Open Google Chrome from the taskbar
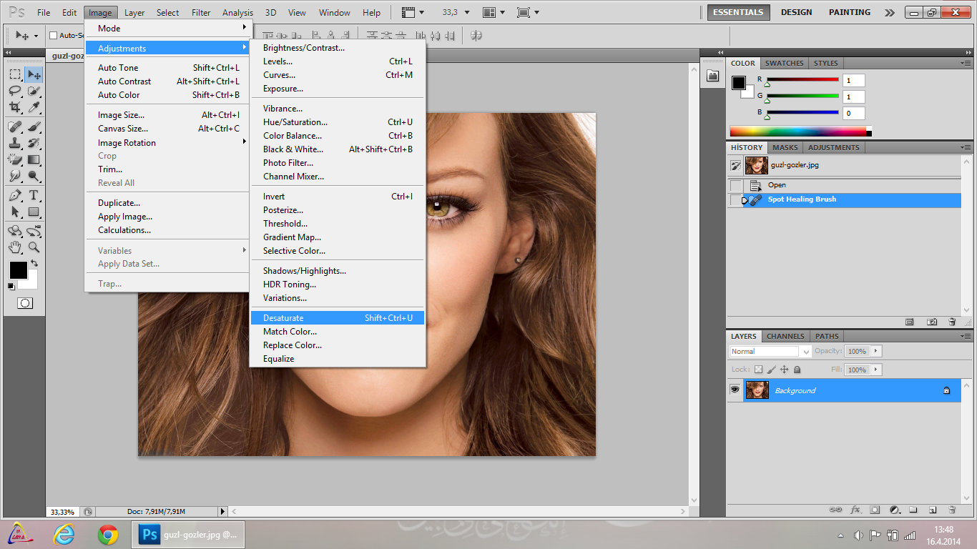The image size is (977, 549). click(108, 534)
